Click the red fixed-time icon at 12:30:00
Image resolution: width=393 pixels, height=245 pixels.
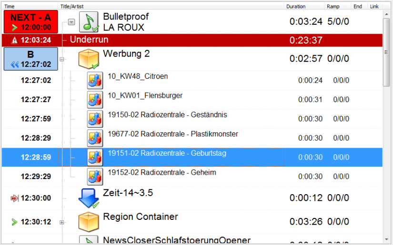tap(14, 198)
